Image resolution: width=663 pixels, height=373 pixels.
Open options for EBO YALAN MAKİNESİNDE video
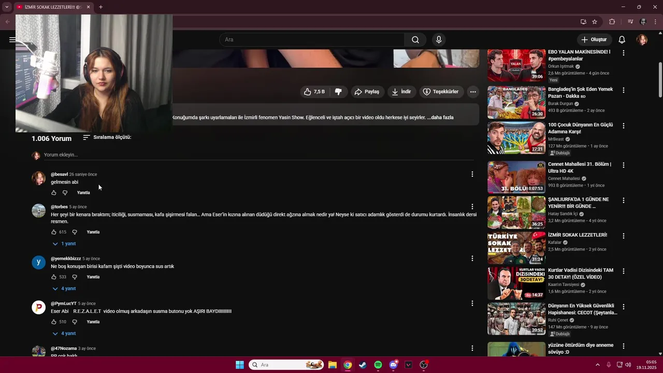[624, 53]
